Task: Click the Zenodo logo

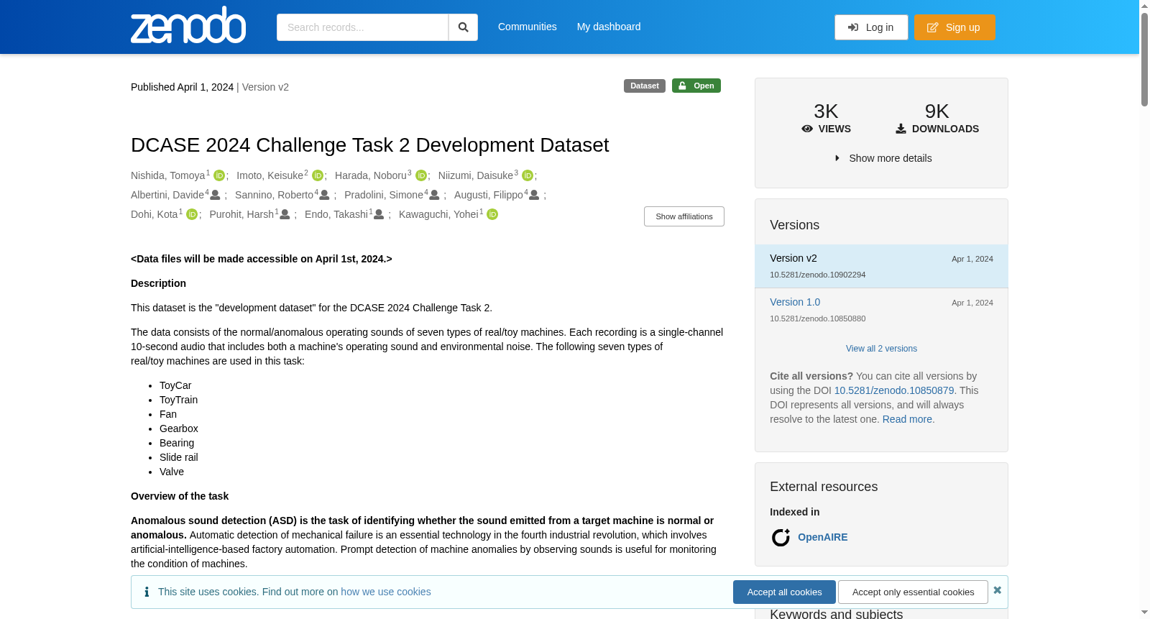Action: tap(188, 25)
